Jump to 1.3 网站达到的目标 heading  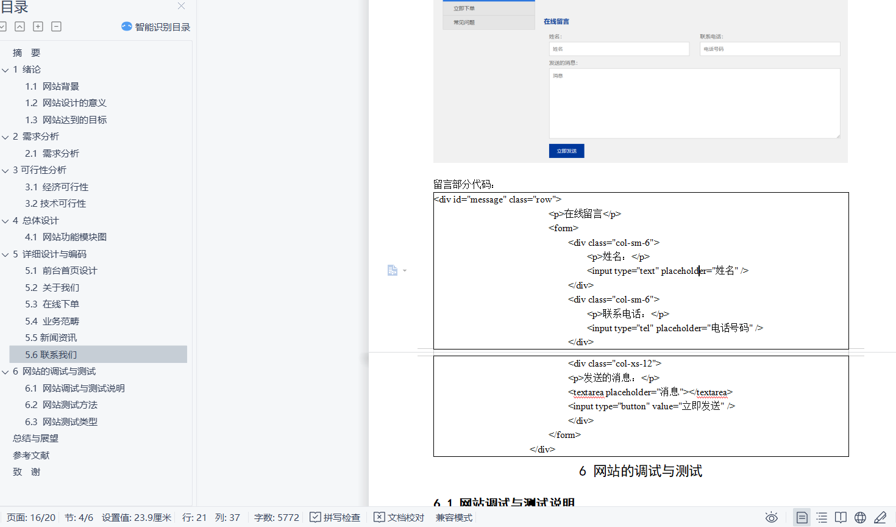[x=66, y=120]
